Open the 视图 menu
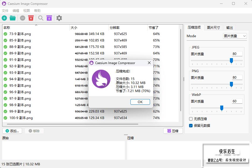The height and width of the screenshot is (168, 252). (x=27, y=10)
